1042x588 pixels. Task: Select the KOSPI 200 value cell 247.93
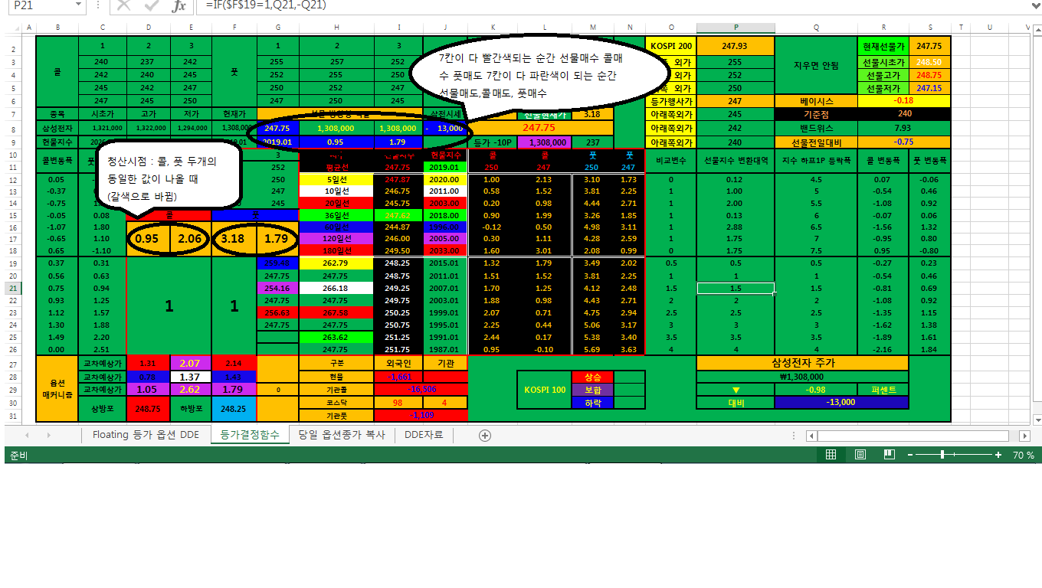pyautogui.click(x=735, y=46)
